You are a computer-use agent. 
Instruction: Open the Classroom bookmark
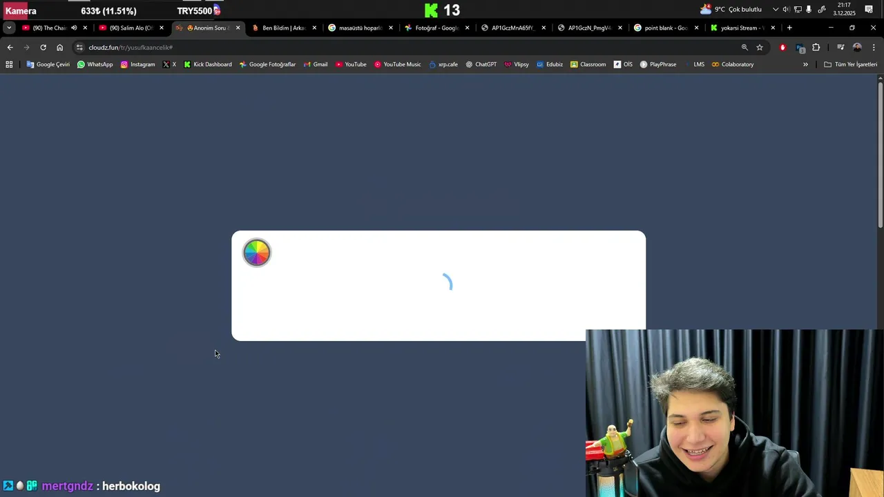tap(588, 64)
